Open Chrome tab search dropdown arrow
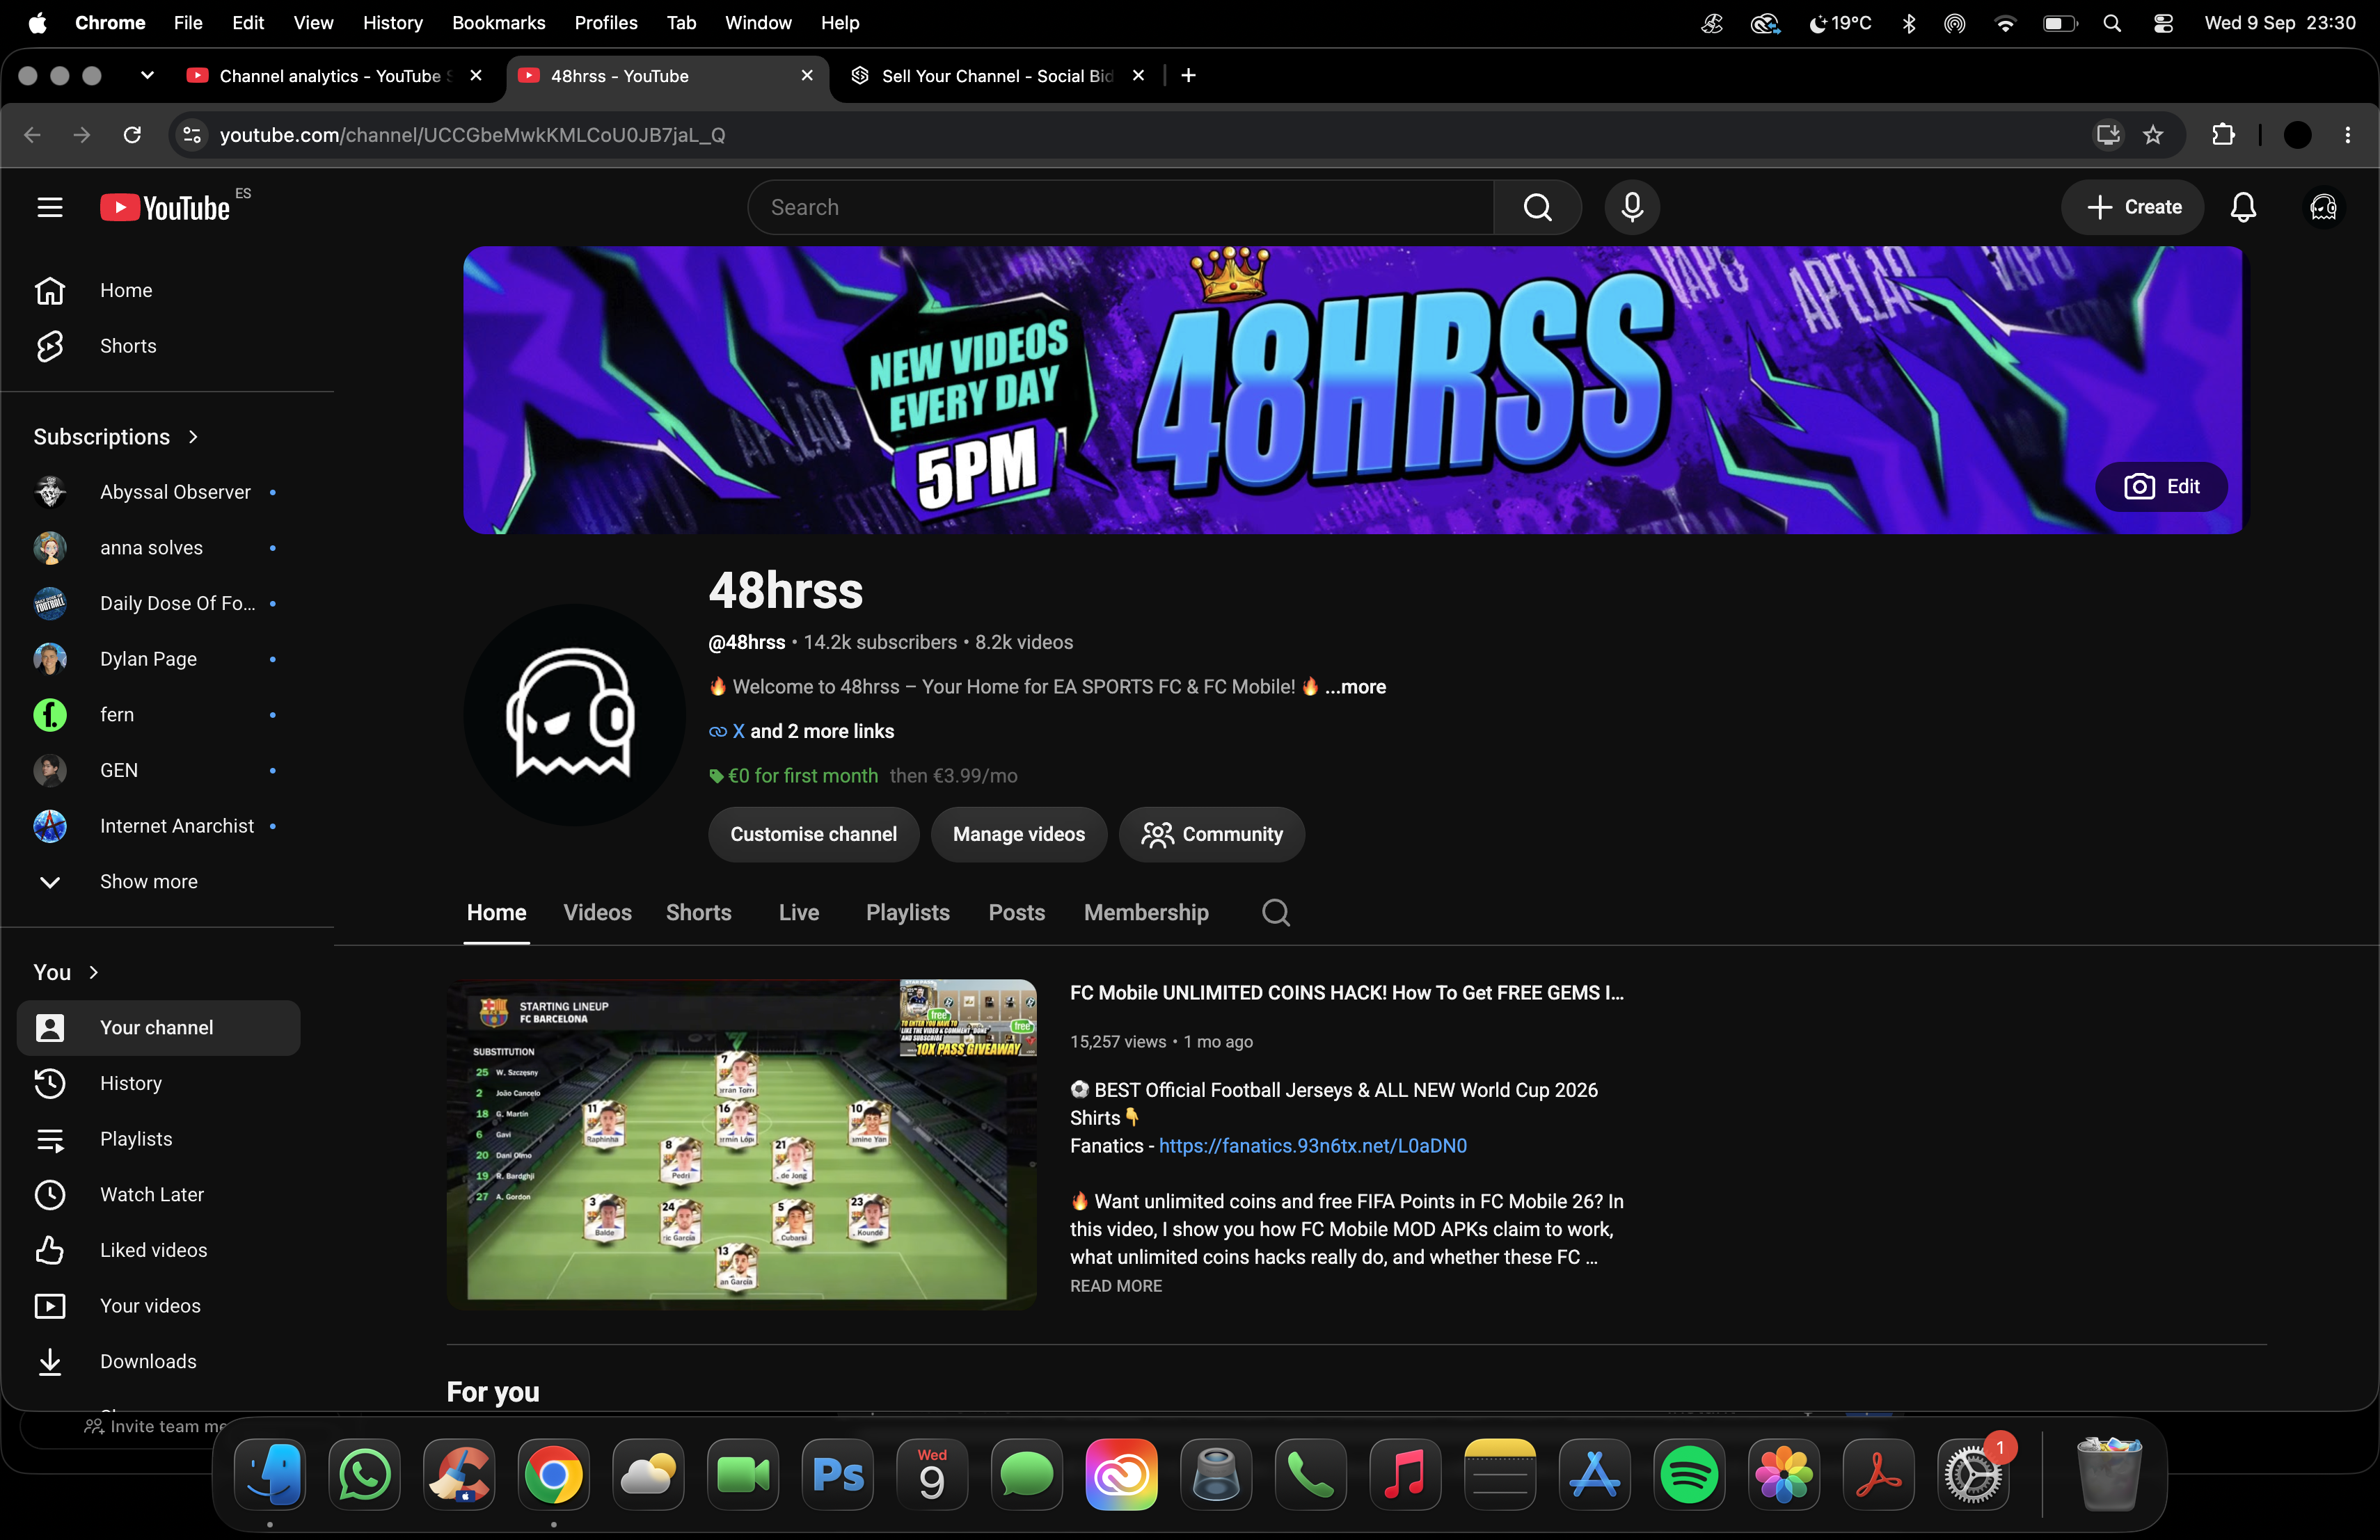This screenshot has height=1540, width=2380. click(147, 76)
